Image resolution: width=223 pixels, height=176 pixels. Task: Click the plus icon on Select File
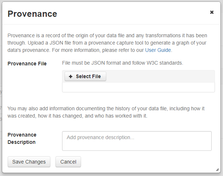(71, 76)
